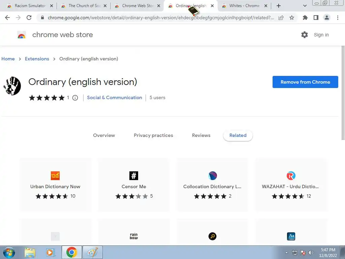Click Remove from Chrome button

(305, 82)
